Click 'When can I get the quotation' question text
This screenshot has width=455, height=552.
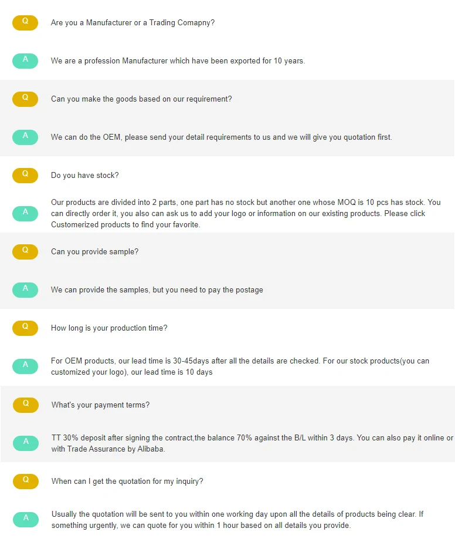tap(127, 482)
